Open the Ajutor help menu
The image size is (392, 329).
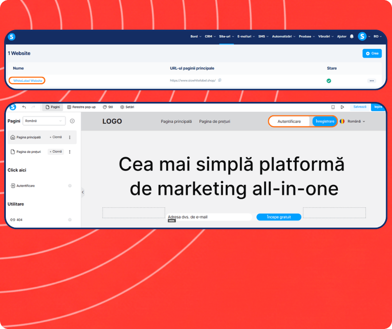pyautogui.click(x=342, y=37)
